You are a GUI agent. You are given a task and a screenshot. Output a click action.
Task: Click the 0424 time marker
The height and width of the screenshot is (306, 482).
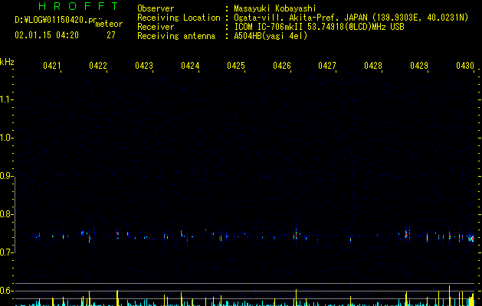tap(190, 66)
